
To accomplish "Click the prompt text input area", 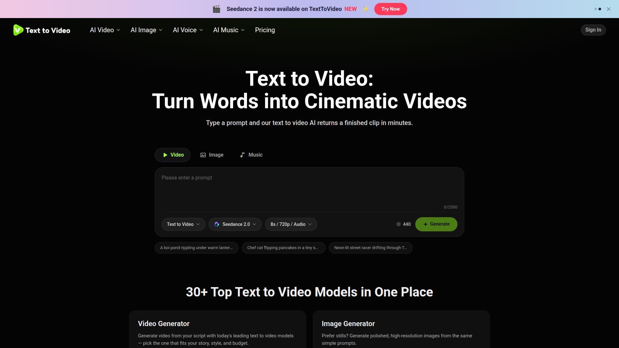I will click(x=309, y=190).
